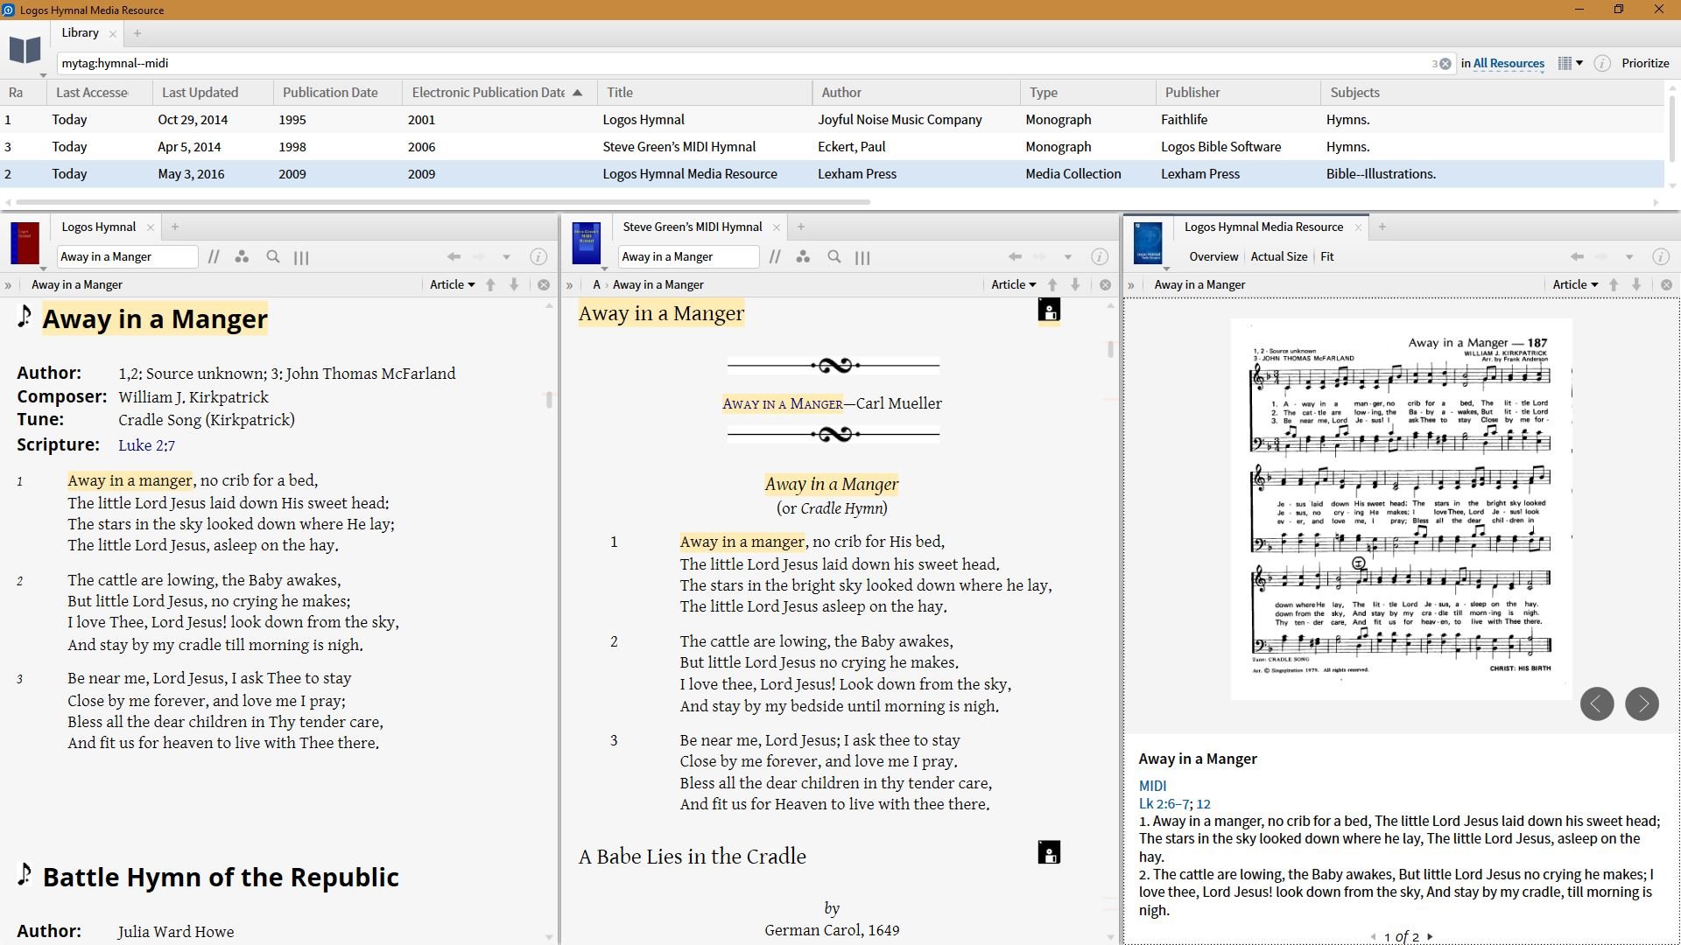Open inline search in Logos Hymnal panel
This screenshot has width=1681, height=945.
pos(273,257)
